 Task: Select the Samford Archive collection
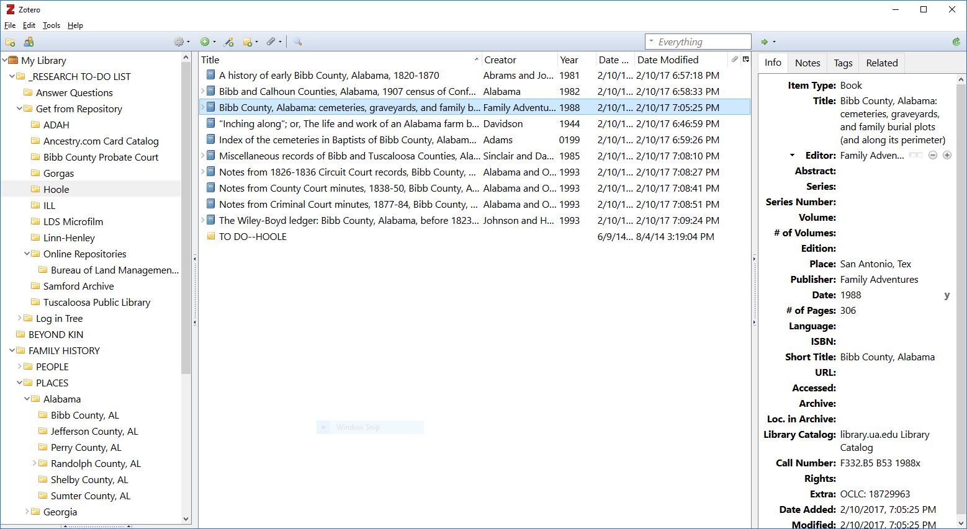click(79, 286)
